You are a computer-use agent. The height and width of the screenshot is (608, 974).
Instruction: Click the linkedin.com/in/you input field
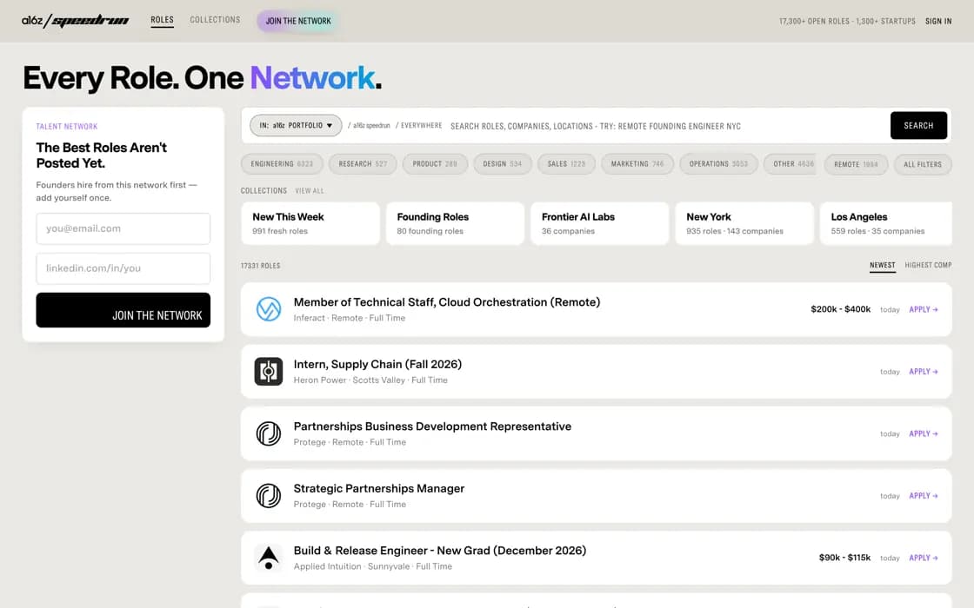tap(123, 268)
